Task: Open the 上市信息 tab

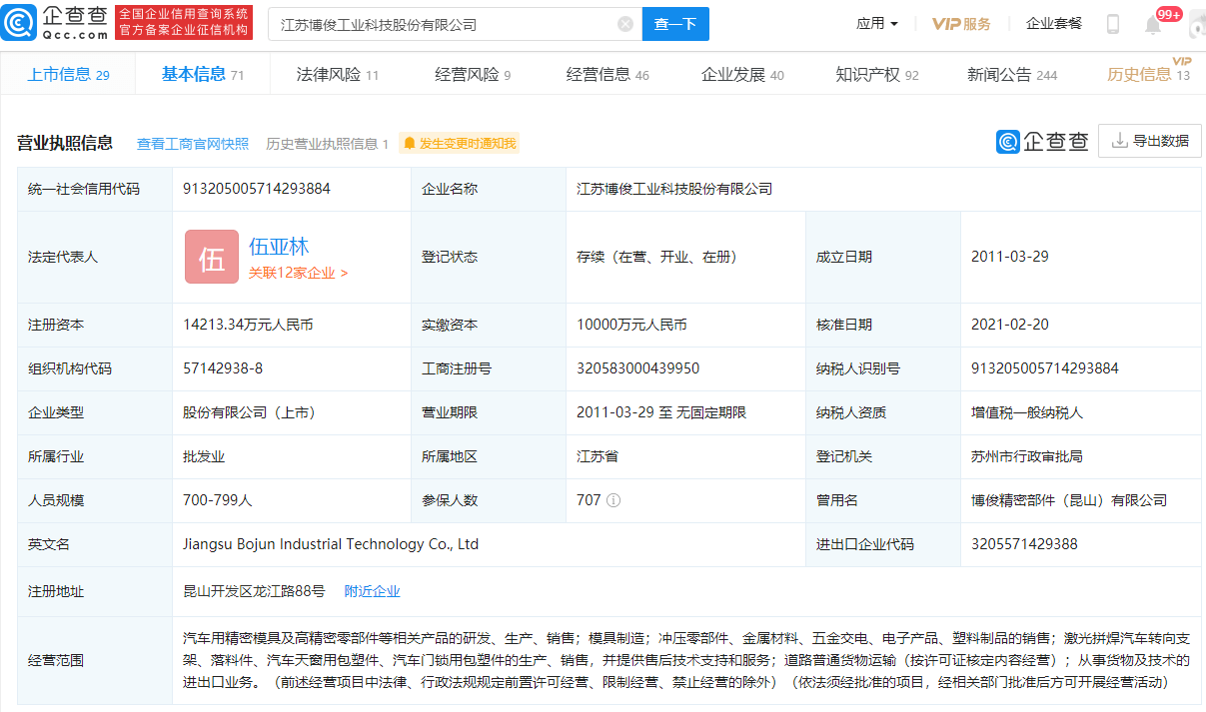Action: 68,75
